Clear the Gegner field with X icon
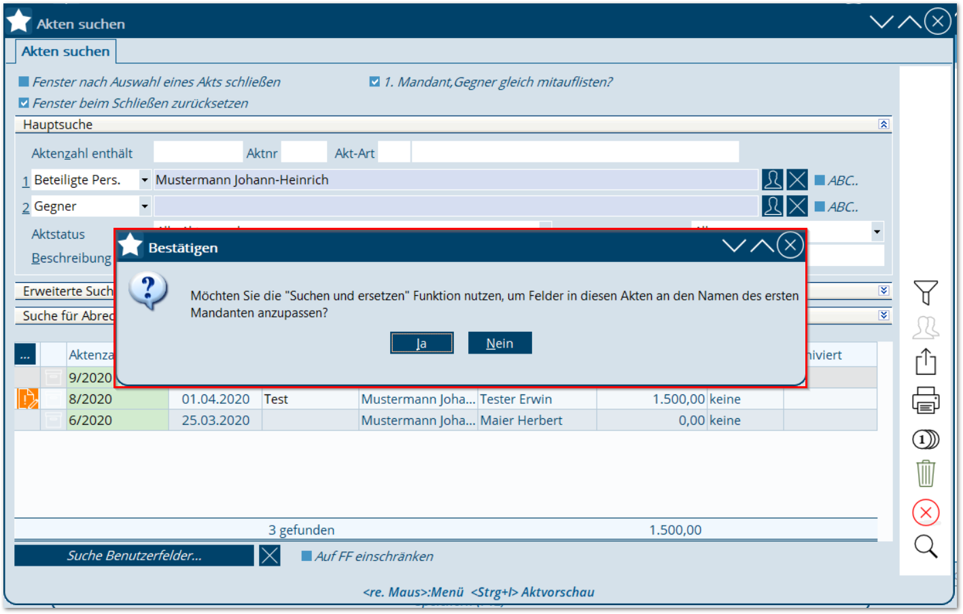963x614 pixels. [797, 206]
